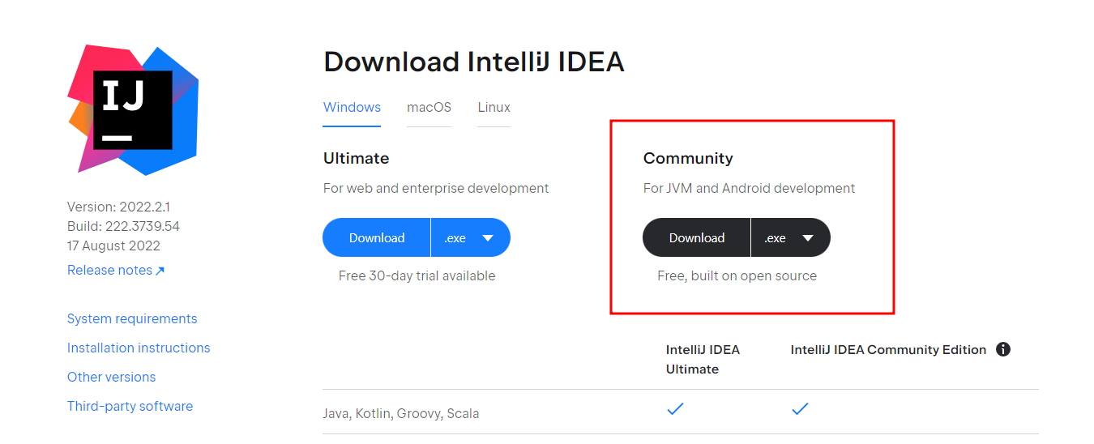Screen dimensions: 1094x444
Task: Click the info icon beside Community Edition
Action: tap(1003, 350)
